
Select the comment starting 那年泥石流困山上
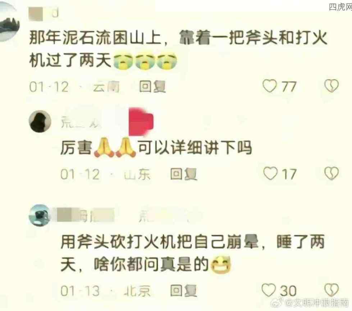(x=178, y=49)
